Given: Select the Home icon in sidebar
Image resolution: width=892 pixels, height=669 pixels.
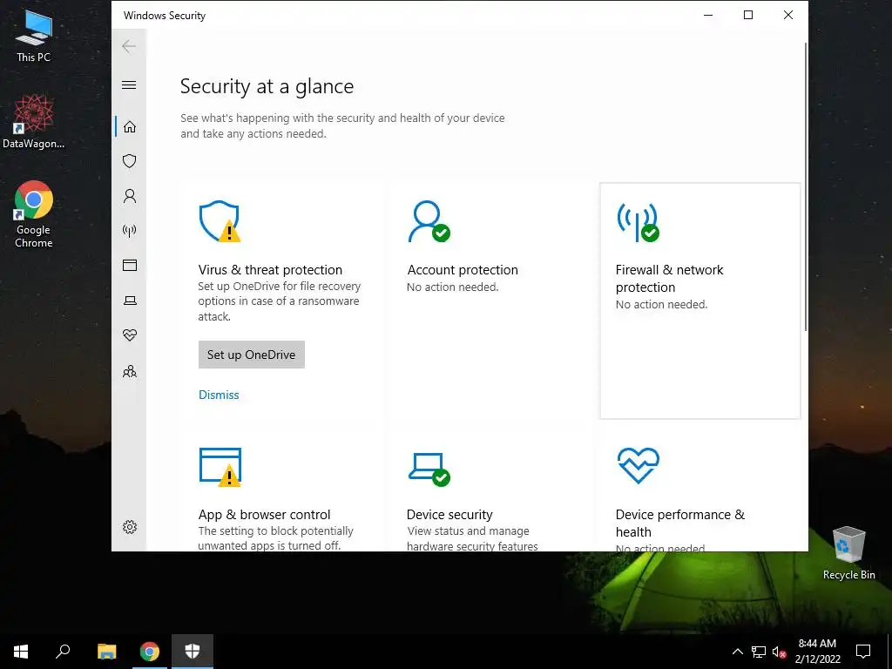Looking at the screenshot, I should pyautogui.click(x=130, y=126).
